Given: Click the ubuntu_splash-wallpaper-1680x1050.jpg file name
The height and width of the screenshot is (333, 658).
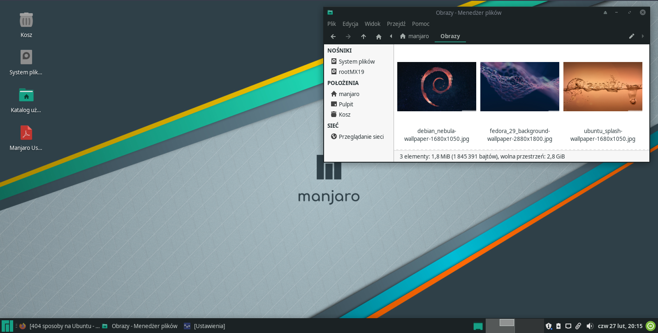Looking at the screenshot, I should 603,135.
